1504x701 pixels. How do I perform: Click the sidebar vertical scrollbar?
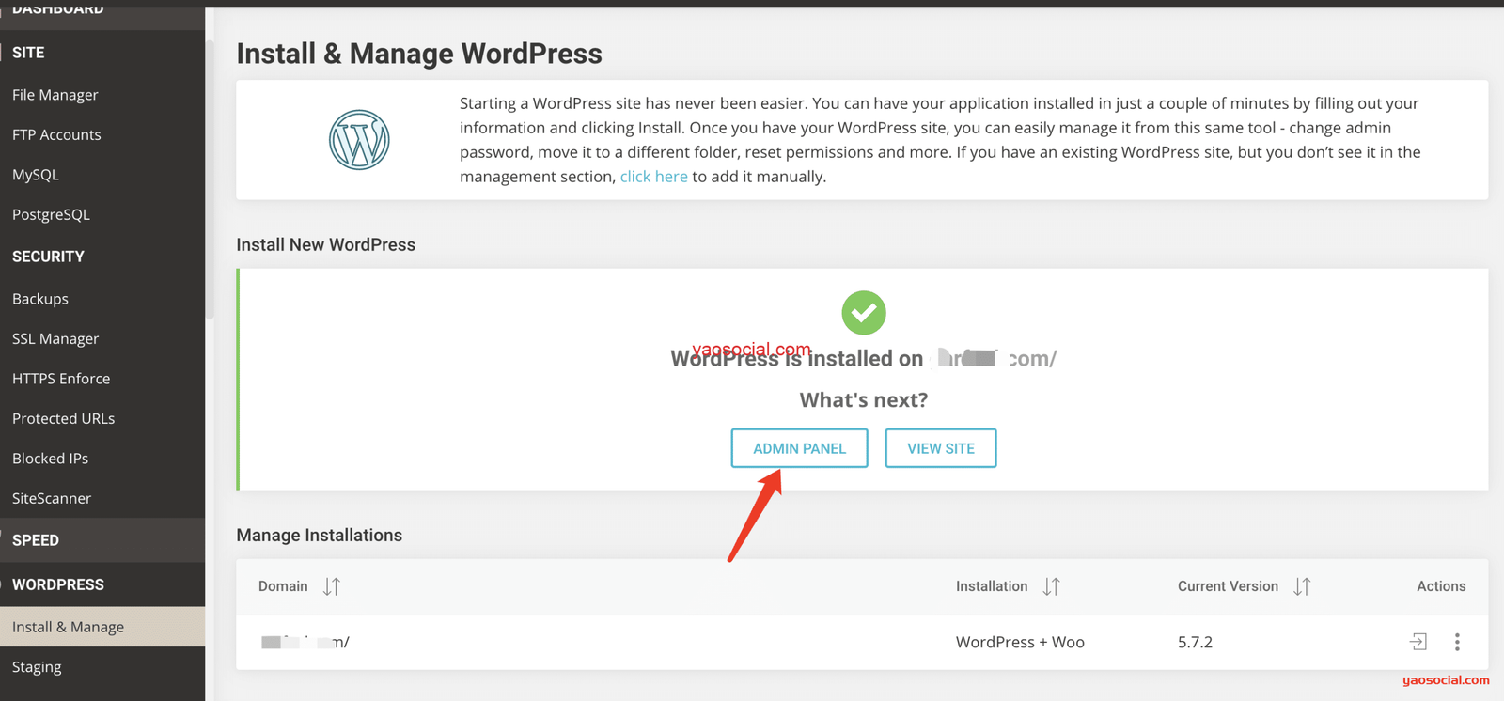(x=210, y=179)
